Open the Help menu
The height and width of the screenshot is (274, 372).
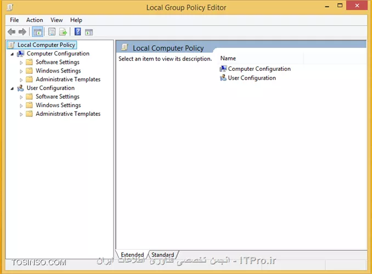click(x=76, y=20)
